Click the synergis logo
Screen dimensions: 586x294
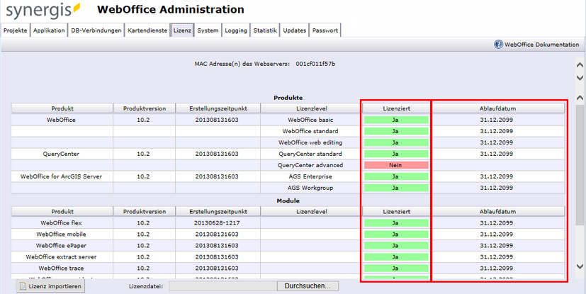coord(43,11)
